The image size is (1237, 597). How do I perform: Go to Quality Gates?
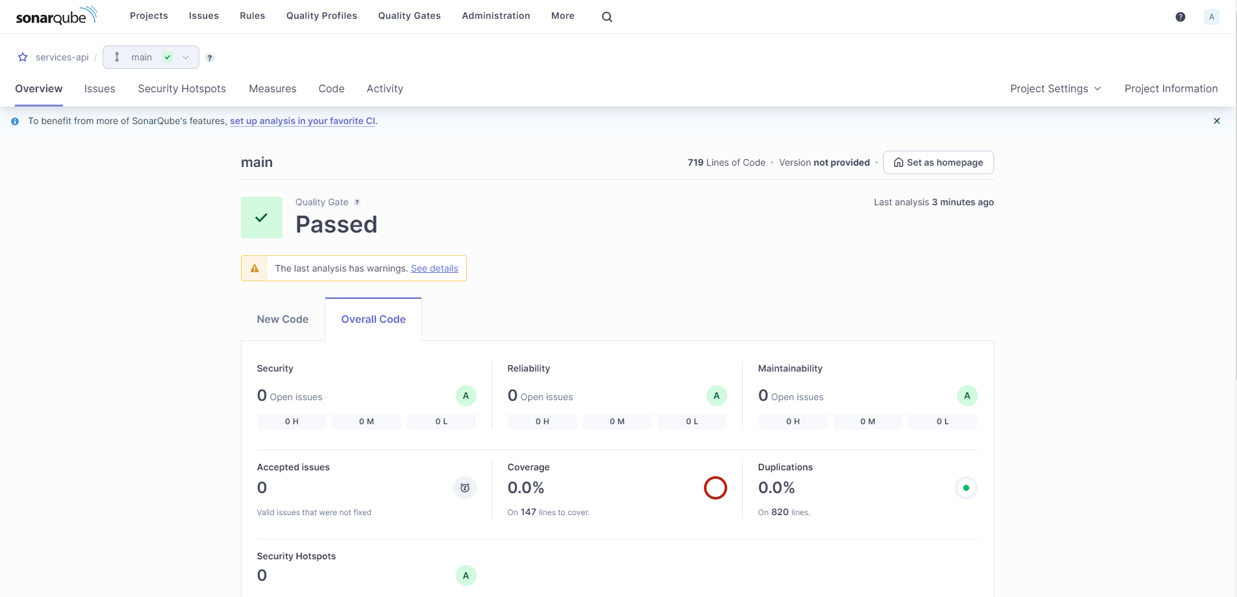coord(410,16)
